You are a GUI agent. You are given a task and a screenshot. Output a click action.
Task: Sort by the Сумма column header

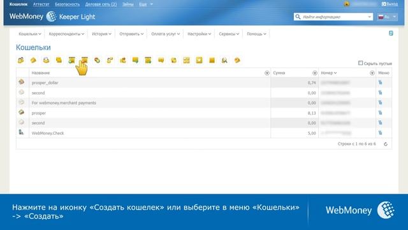point(279,73)
